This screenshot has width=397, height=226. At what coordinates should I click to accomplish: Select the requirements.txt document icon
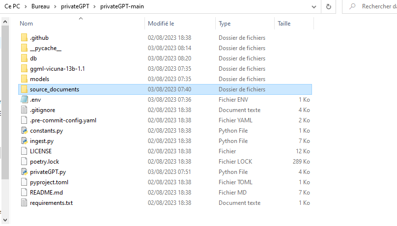[x=25, y=203]
